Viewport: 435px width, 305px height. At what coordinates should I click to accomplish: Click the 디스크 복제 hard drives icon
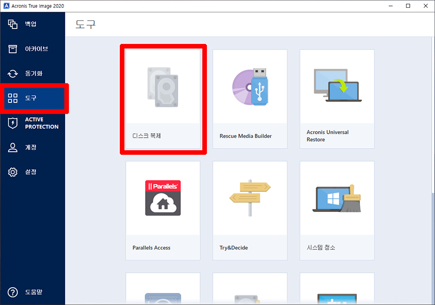[x=163, y=87]
